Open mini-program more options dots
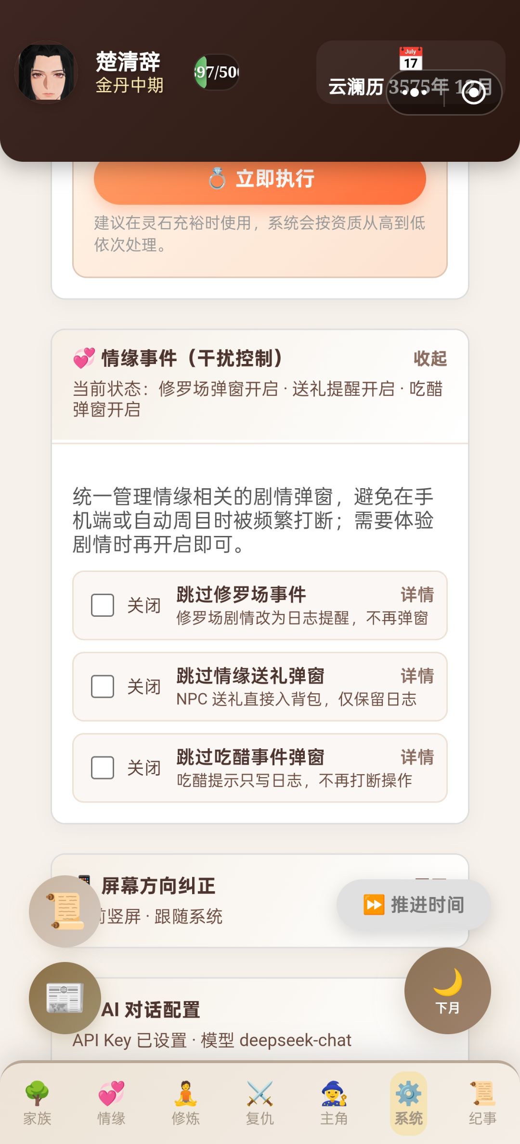 416,92
